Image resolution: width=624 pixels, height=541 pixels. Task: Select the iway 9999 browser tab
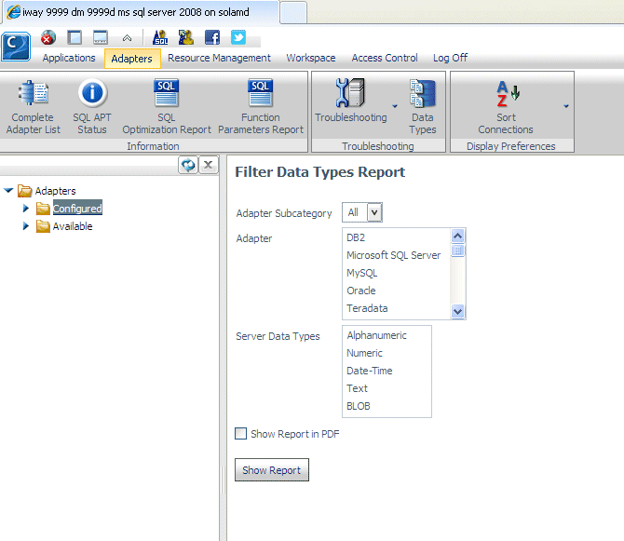point(142,12)
